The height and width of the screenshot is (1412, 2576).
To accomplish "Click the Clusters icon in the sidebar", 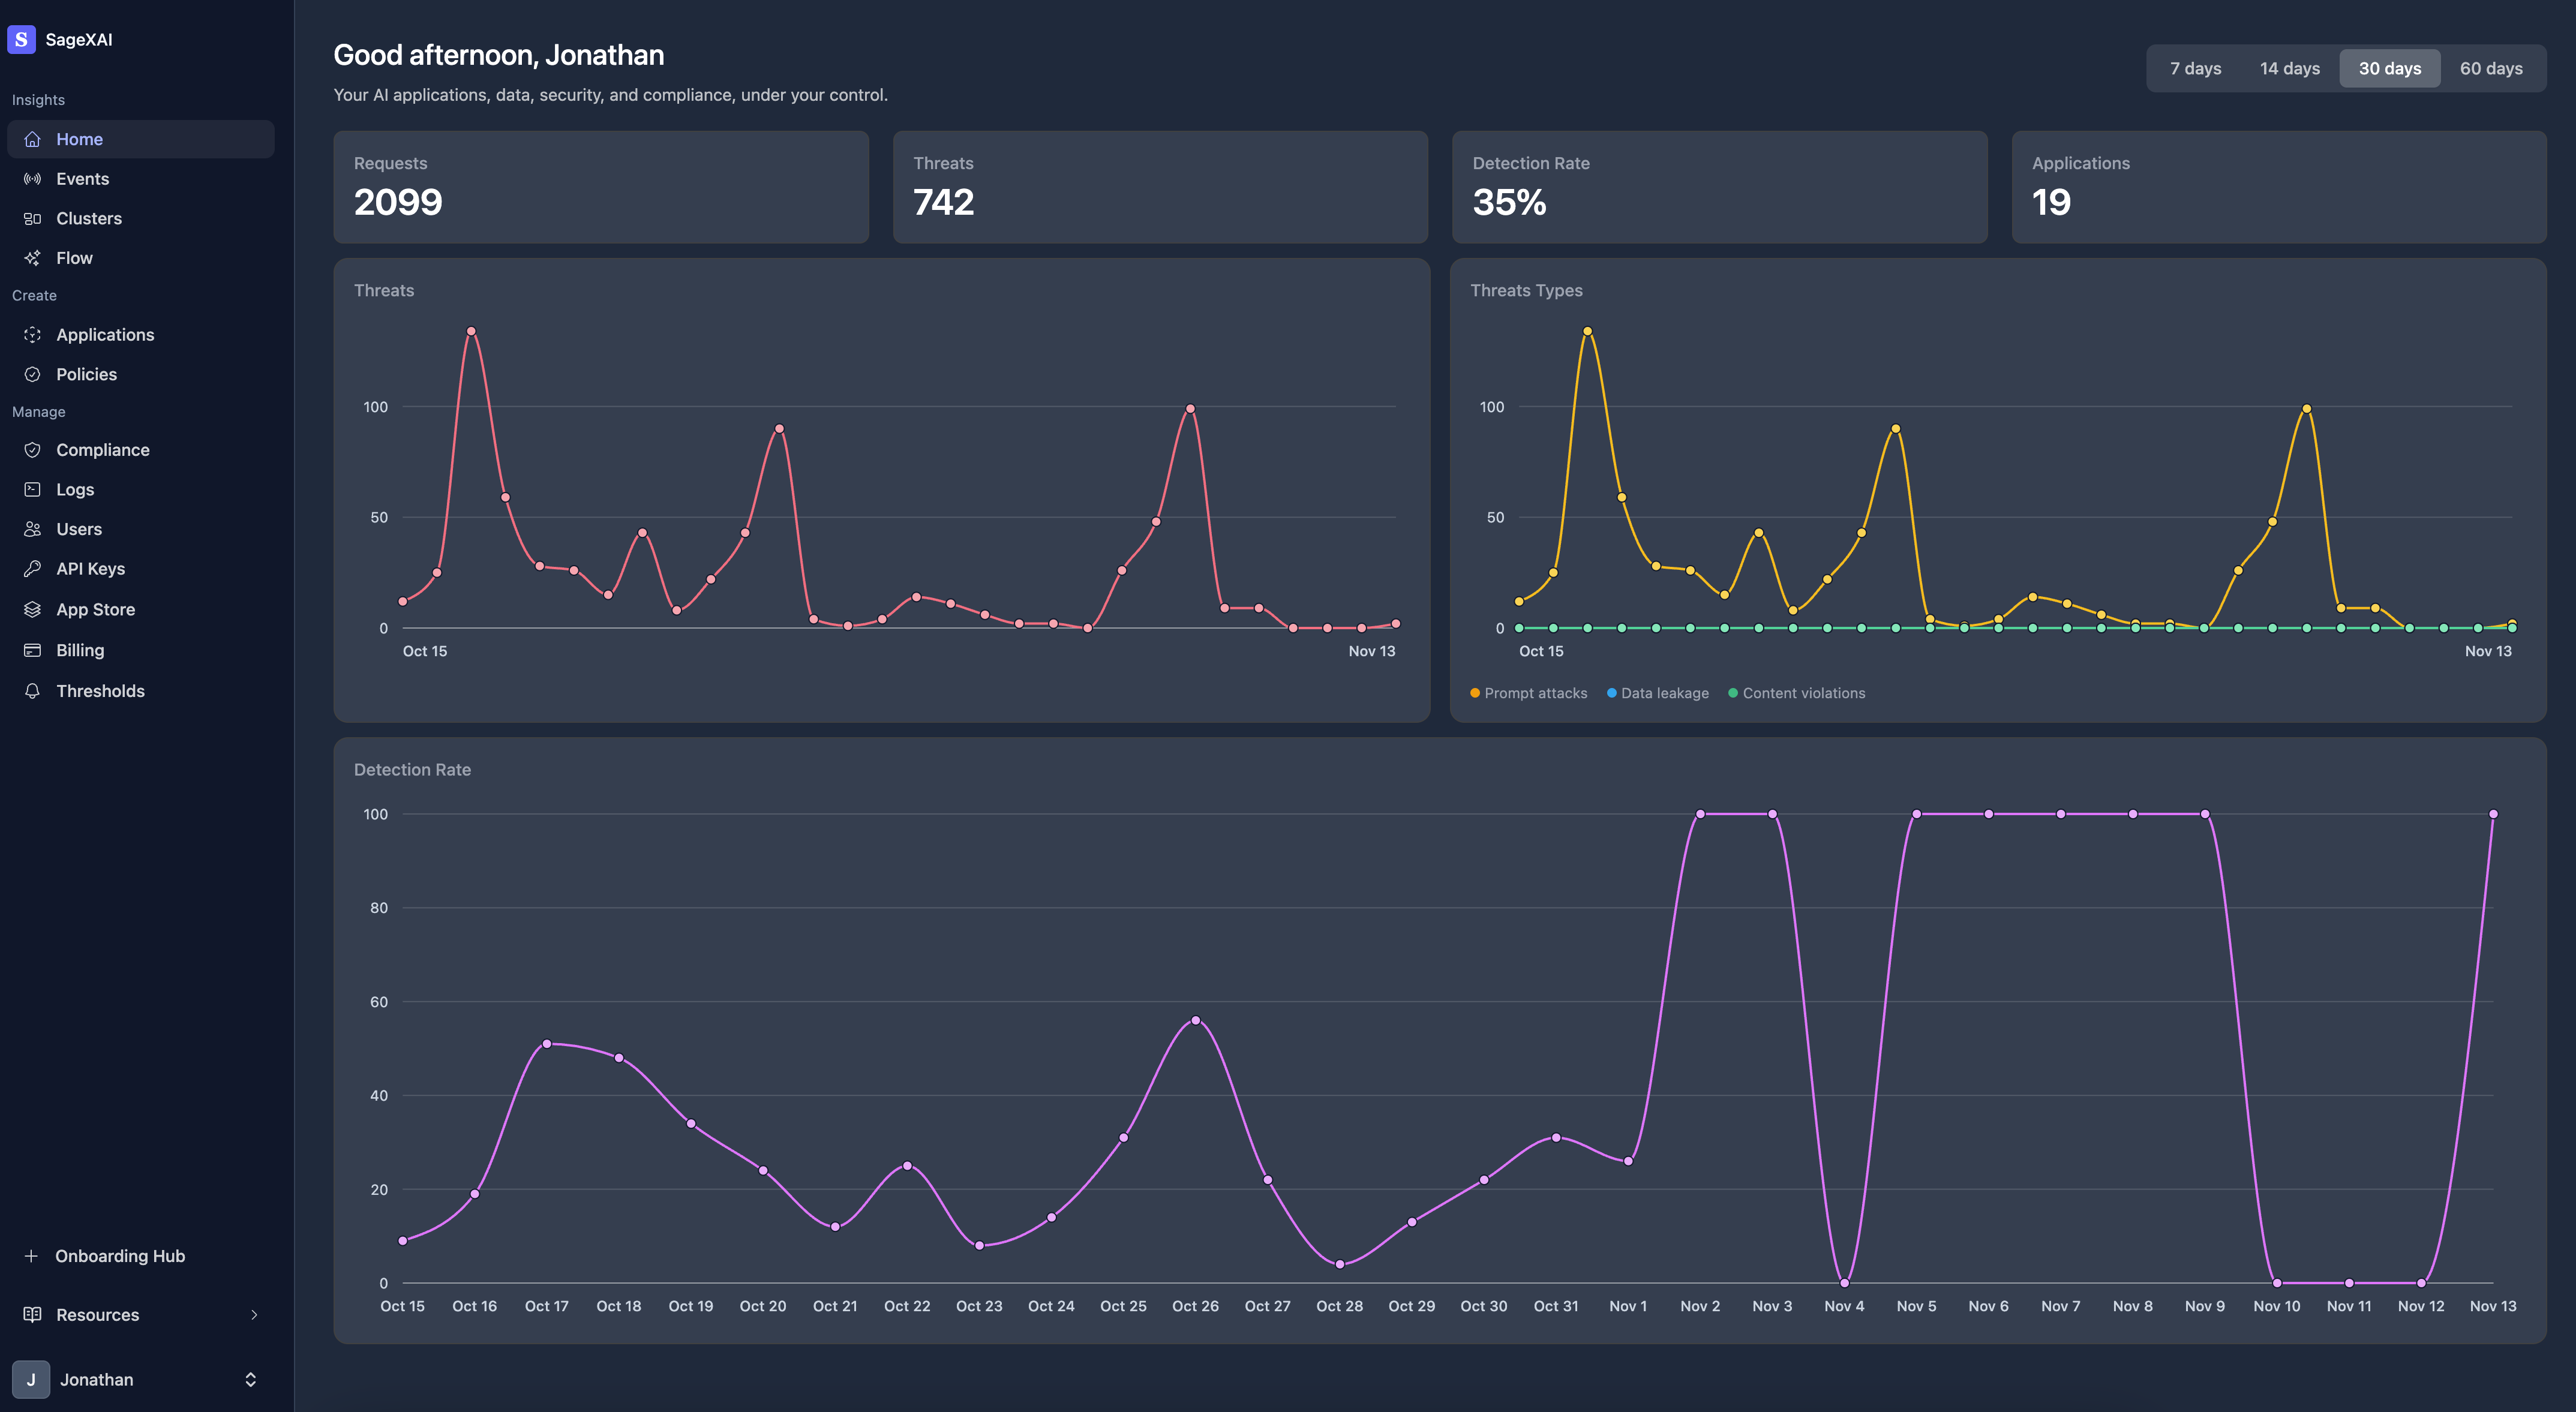I will [33, 218].
